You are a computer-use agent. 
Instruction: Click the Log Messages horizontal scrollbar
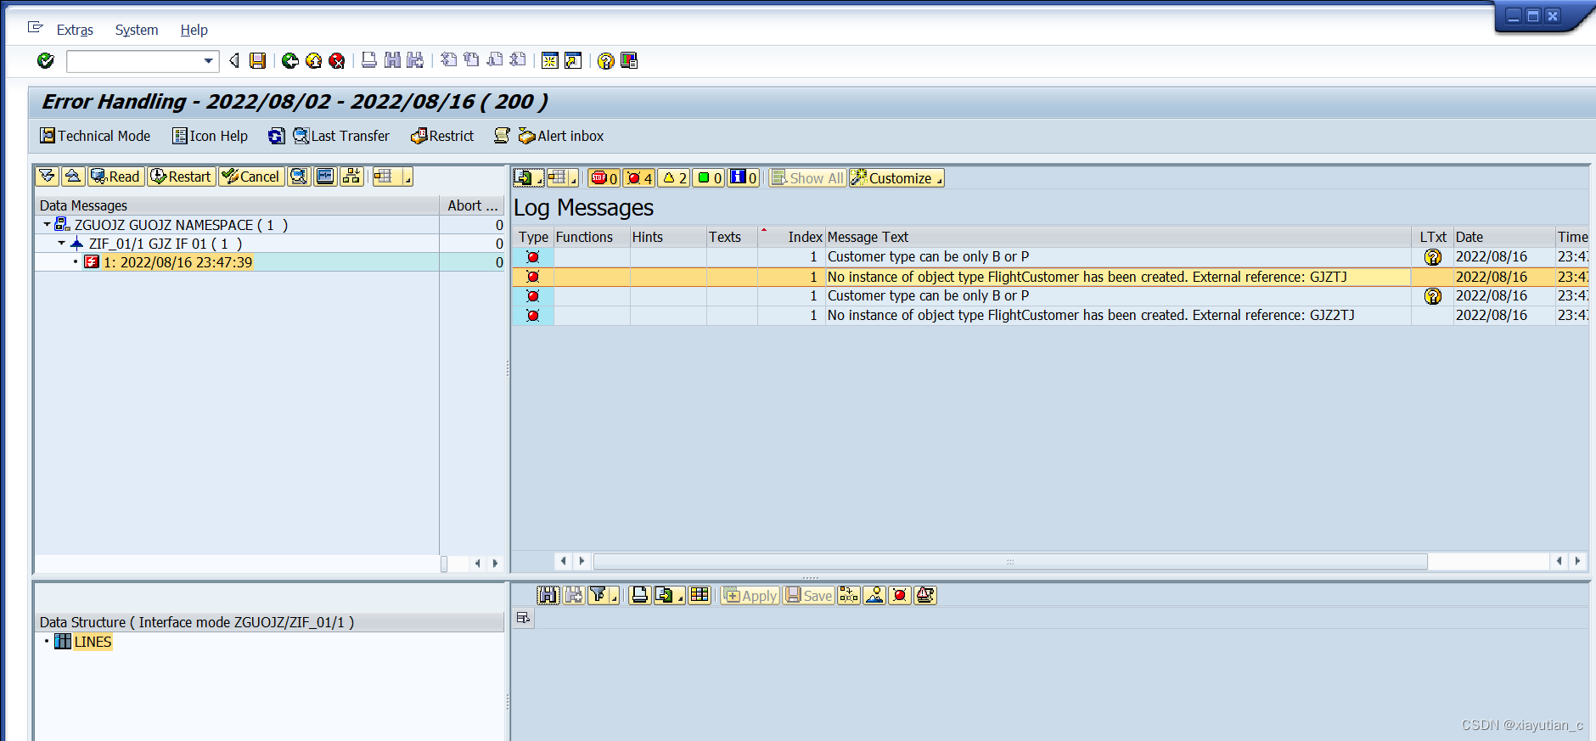(1010, 561)
